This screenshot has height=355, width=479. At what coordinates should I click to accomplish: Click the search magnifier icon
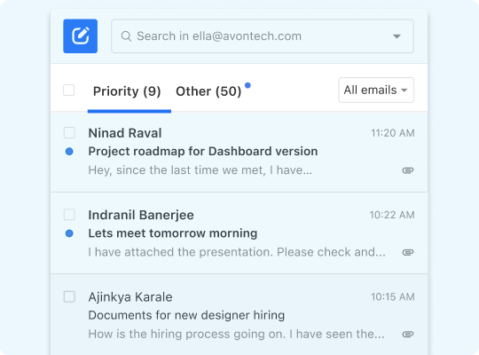[x=126, y=36]
